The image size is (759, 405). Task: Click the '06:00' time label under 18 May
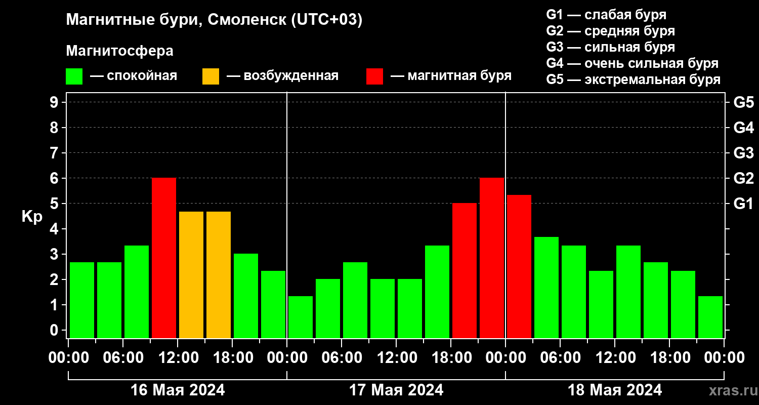[560, 358]
